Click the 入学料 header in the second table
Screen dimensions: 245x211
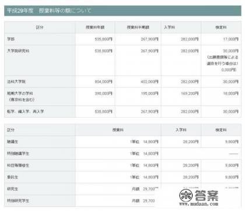pyautogui.click(x=181, y=130)
